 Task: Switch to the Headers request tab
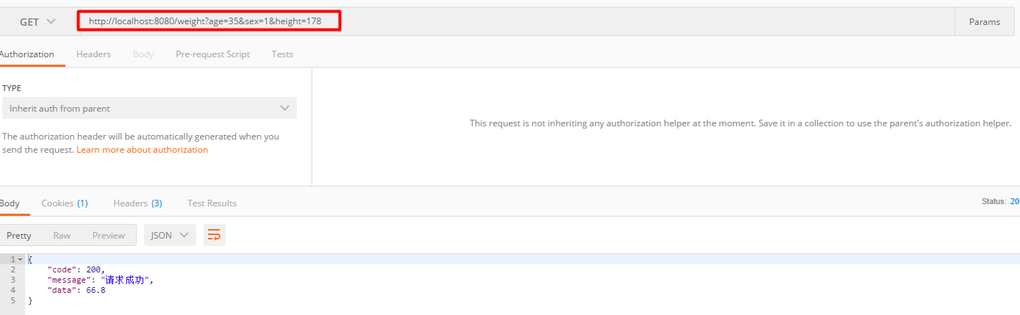point(93,54)
